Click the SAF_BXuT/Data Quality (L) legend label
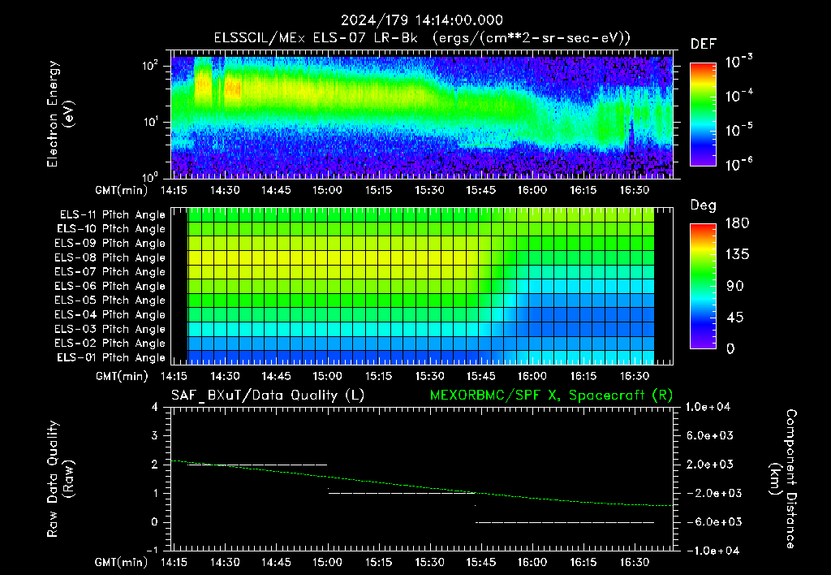Image resolution: width=831 pixels, height=575 pixels. pyautogui.click(x=268, y=396)
